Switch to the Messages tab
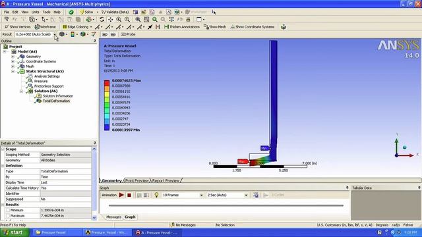The width and height of the screenshot is (422, 237). coord(113,217)
